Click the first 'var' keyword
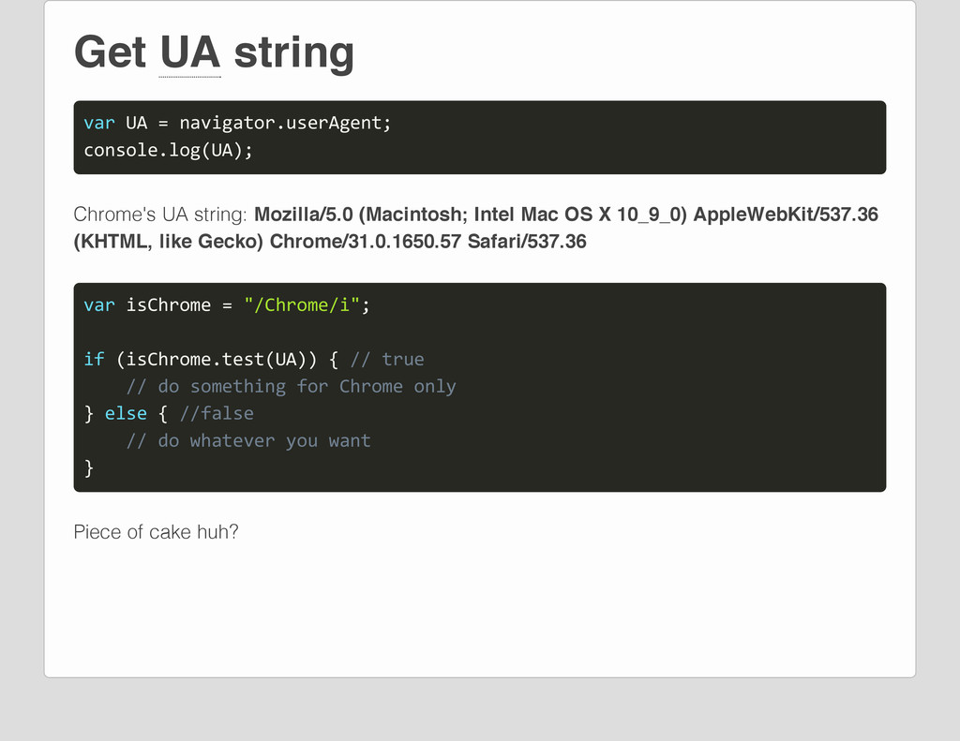The height and width of the screenshot is (741, 960). (x=99, y=123)
